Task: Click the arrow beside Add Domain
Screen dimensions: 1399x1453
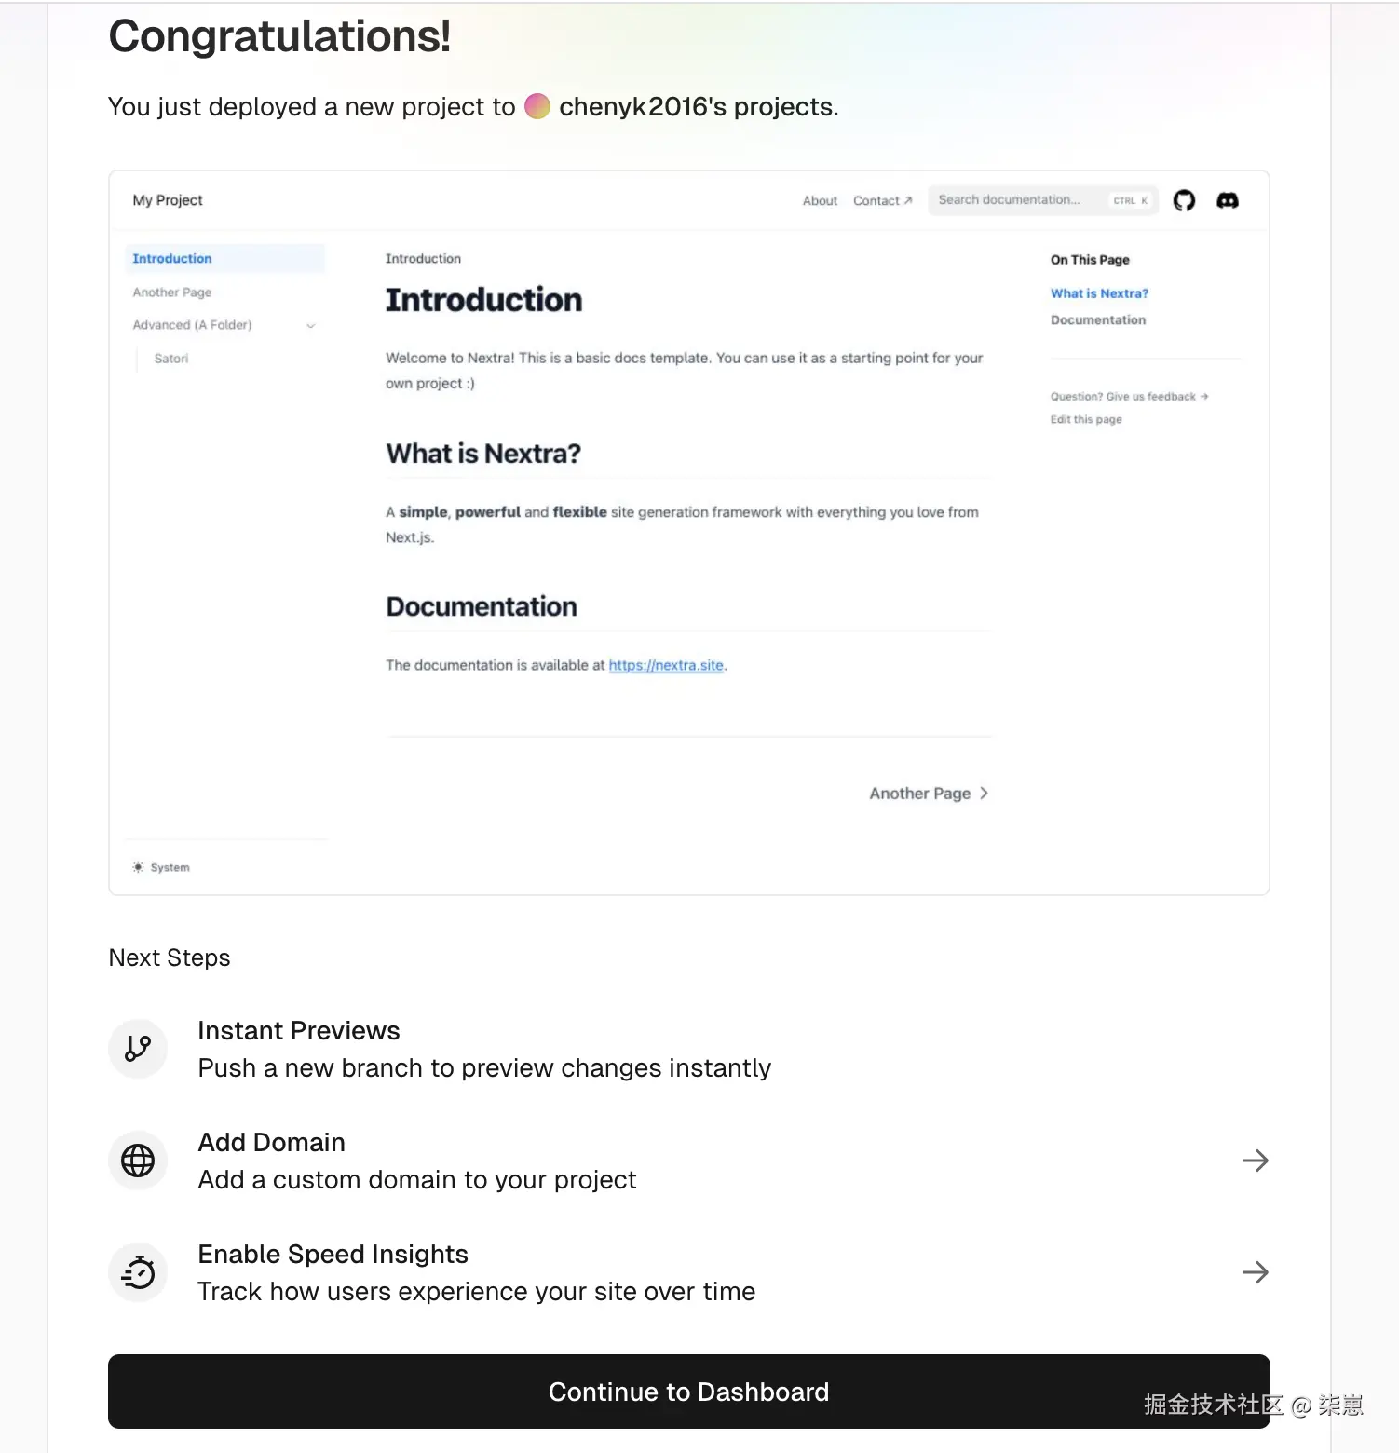Action: click(1255, 1161)
